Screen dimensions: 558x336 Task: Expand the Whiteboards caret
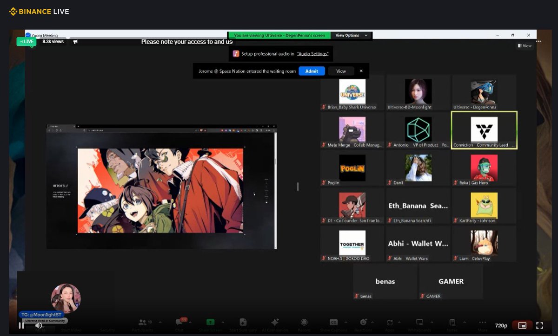432,322
